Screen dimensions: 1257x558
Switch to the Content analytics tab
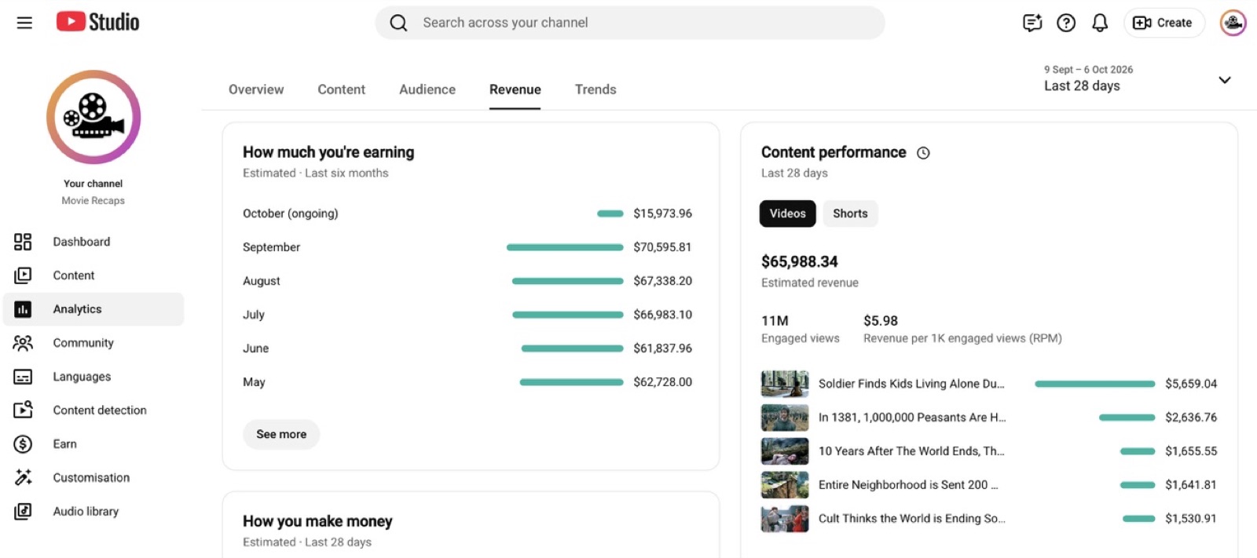pyautogui.click(x=341, y=89)
